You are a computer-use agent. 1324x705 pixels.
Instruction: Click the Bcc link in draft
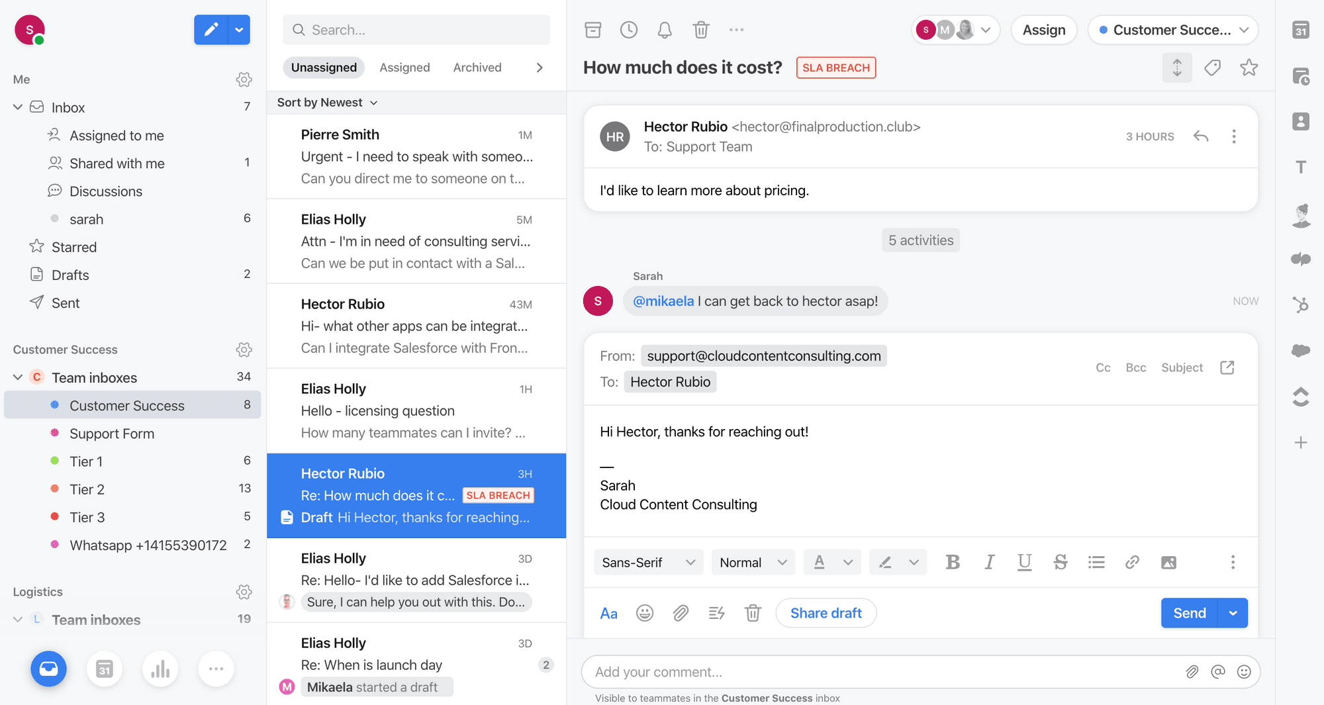1135,367
